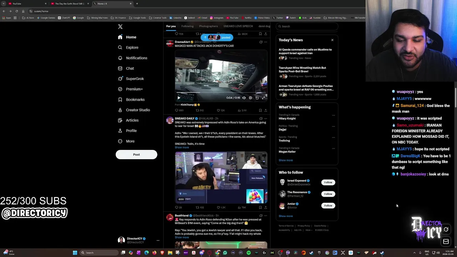The image size is (457, 257).
Task: Expand Bestfriend post with Show more
Action: [182, 237]
